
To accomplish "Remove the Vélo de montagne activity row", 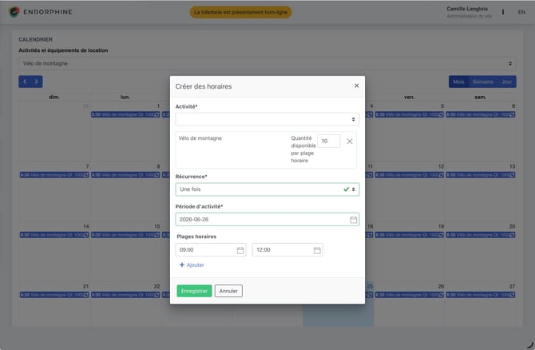I will point(350,141).
